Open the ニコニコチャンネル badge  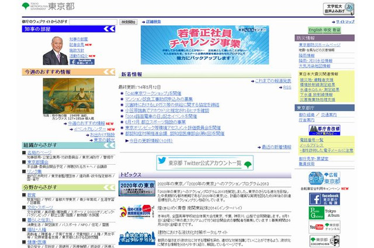coord(324,241)
